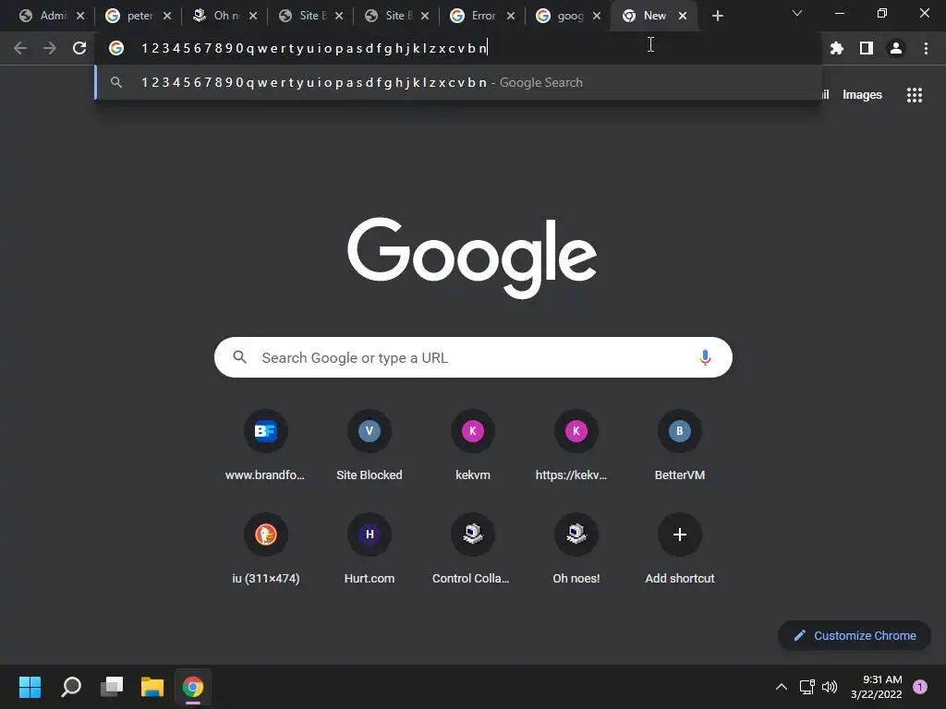Show hidden system tray icons

782,687
